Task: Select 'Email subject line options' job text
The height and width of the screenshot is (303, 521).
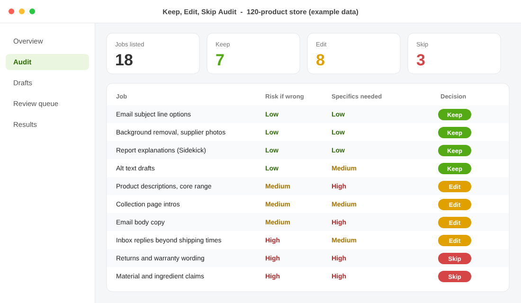Action: 153,114
